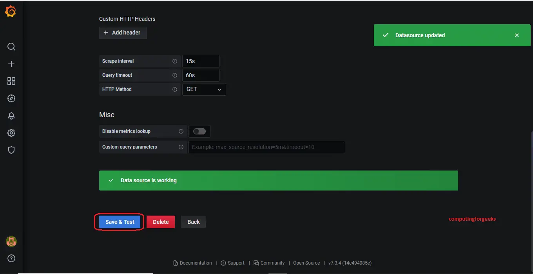
Task: Open the user avatar menu at bottom
Action: click(x=11, y=241)
